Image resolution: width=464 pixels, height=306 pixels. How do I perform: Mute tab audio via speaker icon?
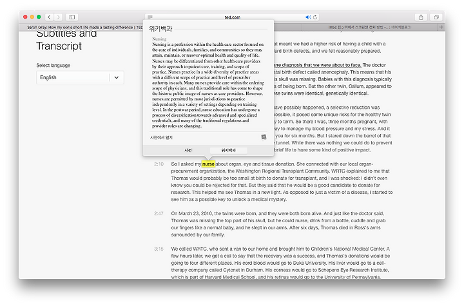(308, 17)
